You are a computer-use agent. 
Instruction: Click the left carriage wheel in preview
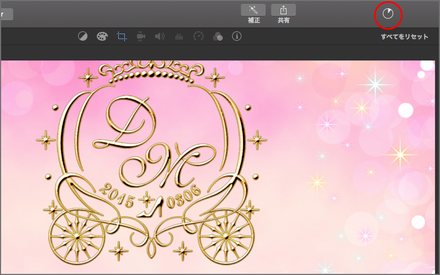pos(76,235)
